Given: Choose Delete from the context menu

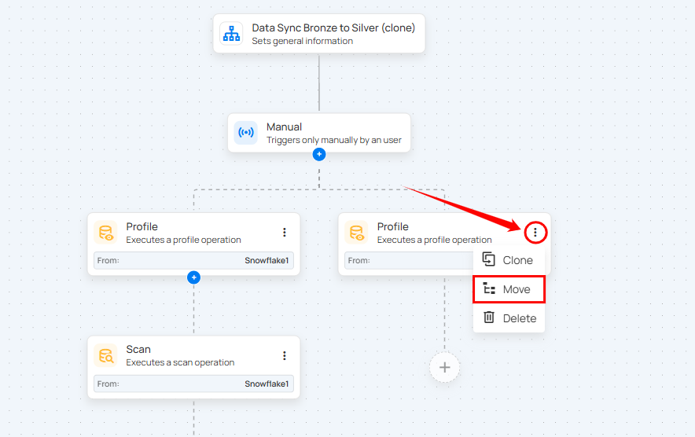Looking at the screenshot, I should (x=509, y=318).
